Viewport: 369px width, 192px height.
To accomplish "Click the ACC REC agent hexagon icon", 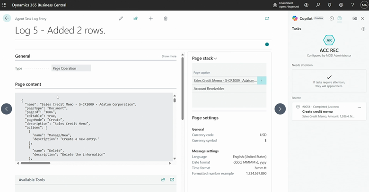I will [x=329, y=40].
